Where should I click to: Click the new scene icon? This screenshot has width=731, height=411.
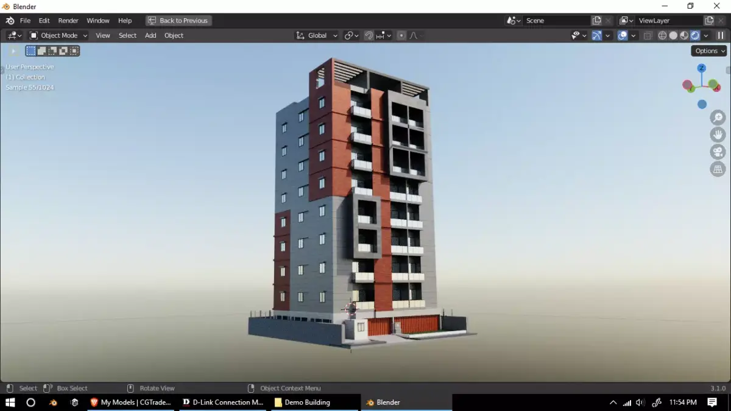(x=597, y=21)
